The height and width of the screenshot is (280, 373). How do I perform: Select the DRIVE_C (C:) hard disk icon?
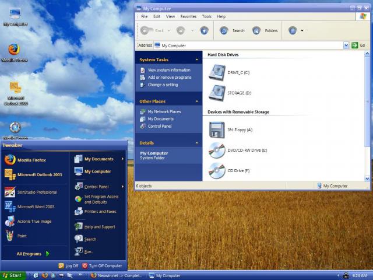click(x=217, y=72)
